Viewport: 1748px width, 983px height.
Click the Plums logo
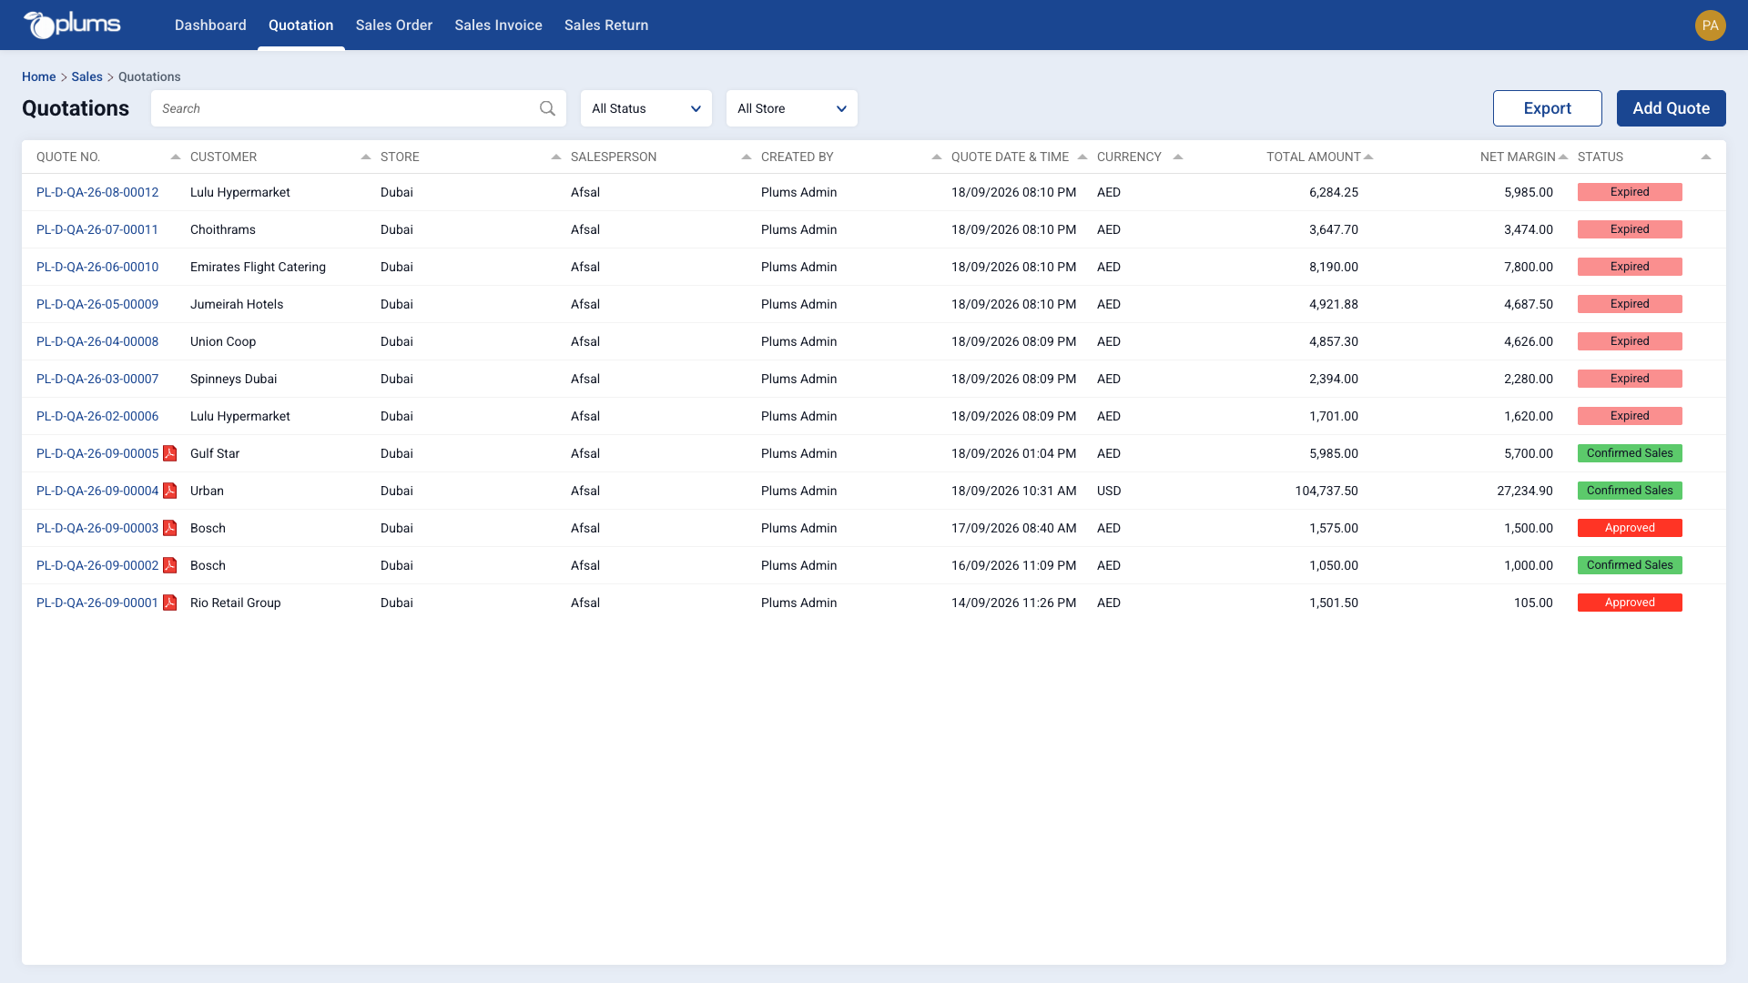[x=72, y=25]
